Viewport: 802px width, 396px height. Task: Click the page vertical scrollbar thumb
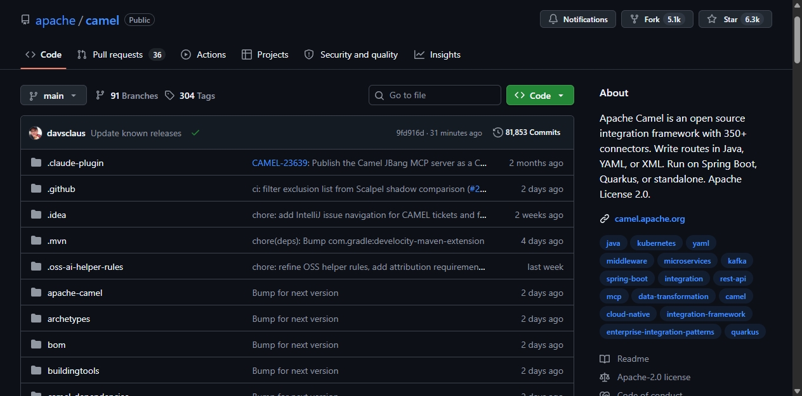pyautogui.click(x=797, y=39)
